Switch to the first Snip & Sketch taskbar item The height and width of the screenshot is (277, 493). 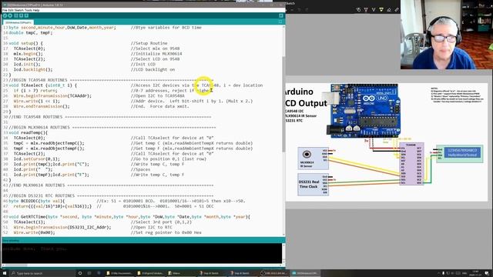pyautogui.click(x=212, y=273)
